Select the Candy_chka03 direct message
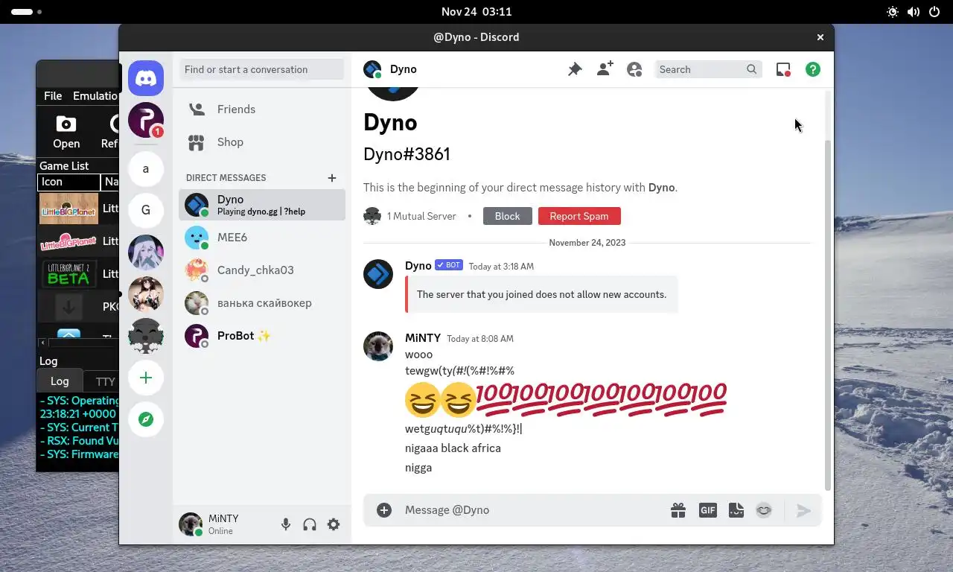 click(x=262, y=270)
